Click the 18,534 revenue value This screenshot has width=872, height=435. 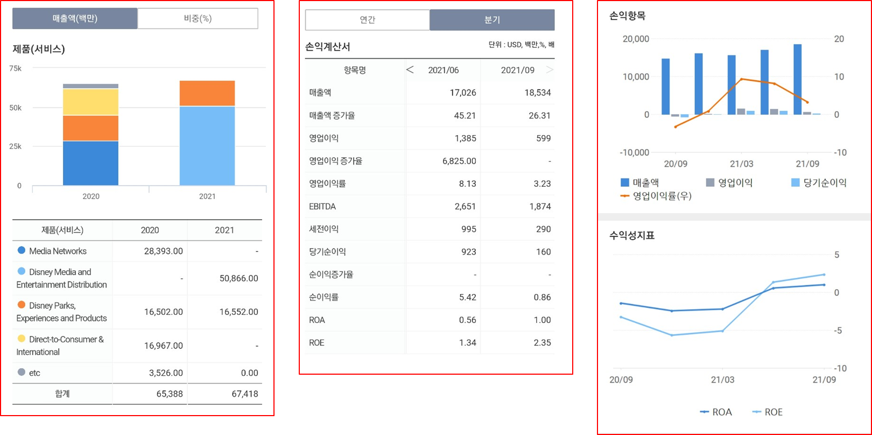538,93
